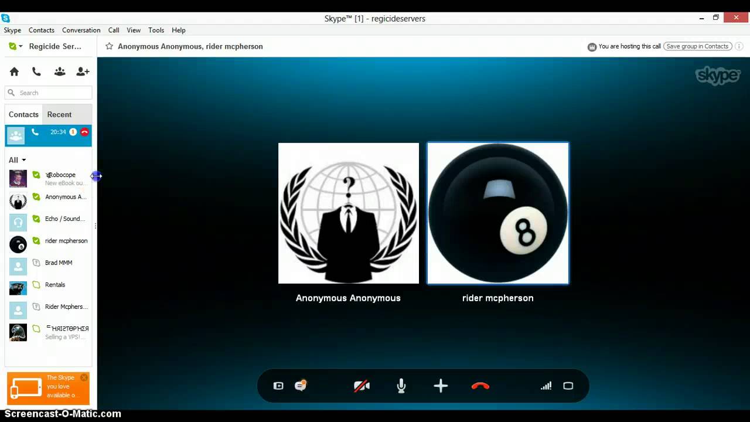
Task: Select Echo / Sound... contact in list
Action: tap(49, 223)
